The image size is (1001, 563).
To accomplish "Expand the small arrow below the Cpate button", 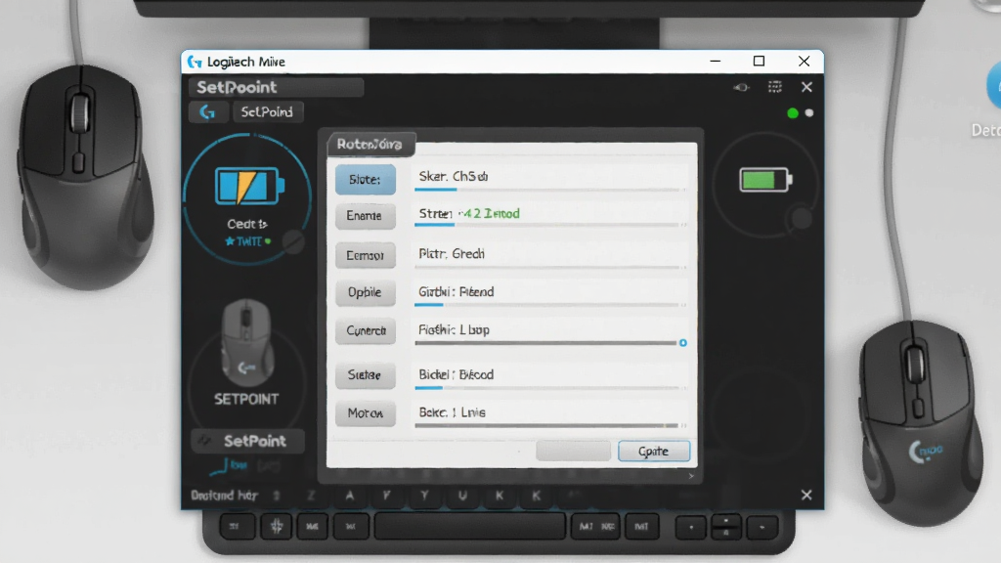I will click(x=691, y=476).
